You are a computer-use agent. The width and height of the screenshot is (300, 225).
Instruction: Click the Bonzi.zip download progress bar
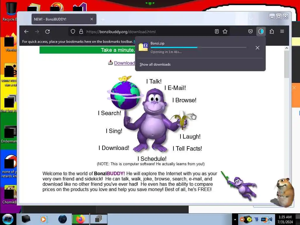(x=198, y=47)
